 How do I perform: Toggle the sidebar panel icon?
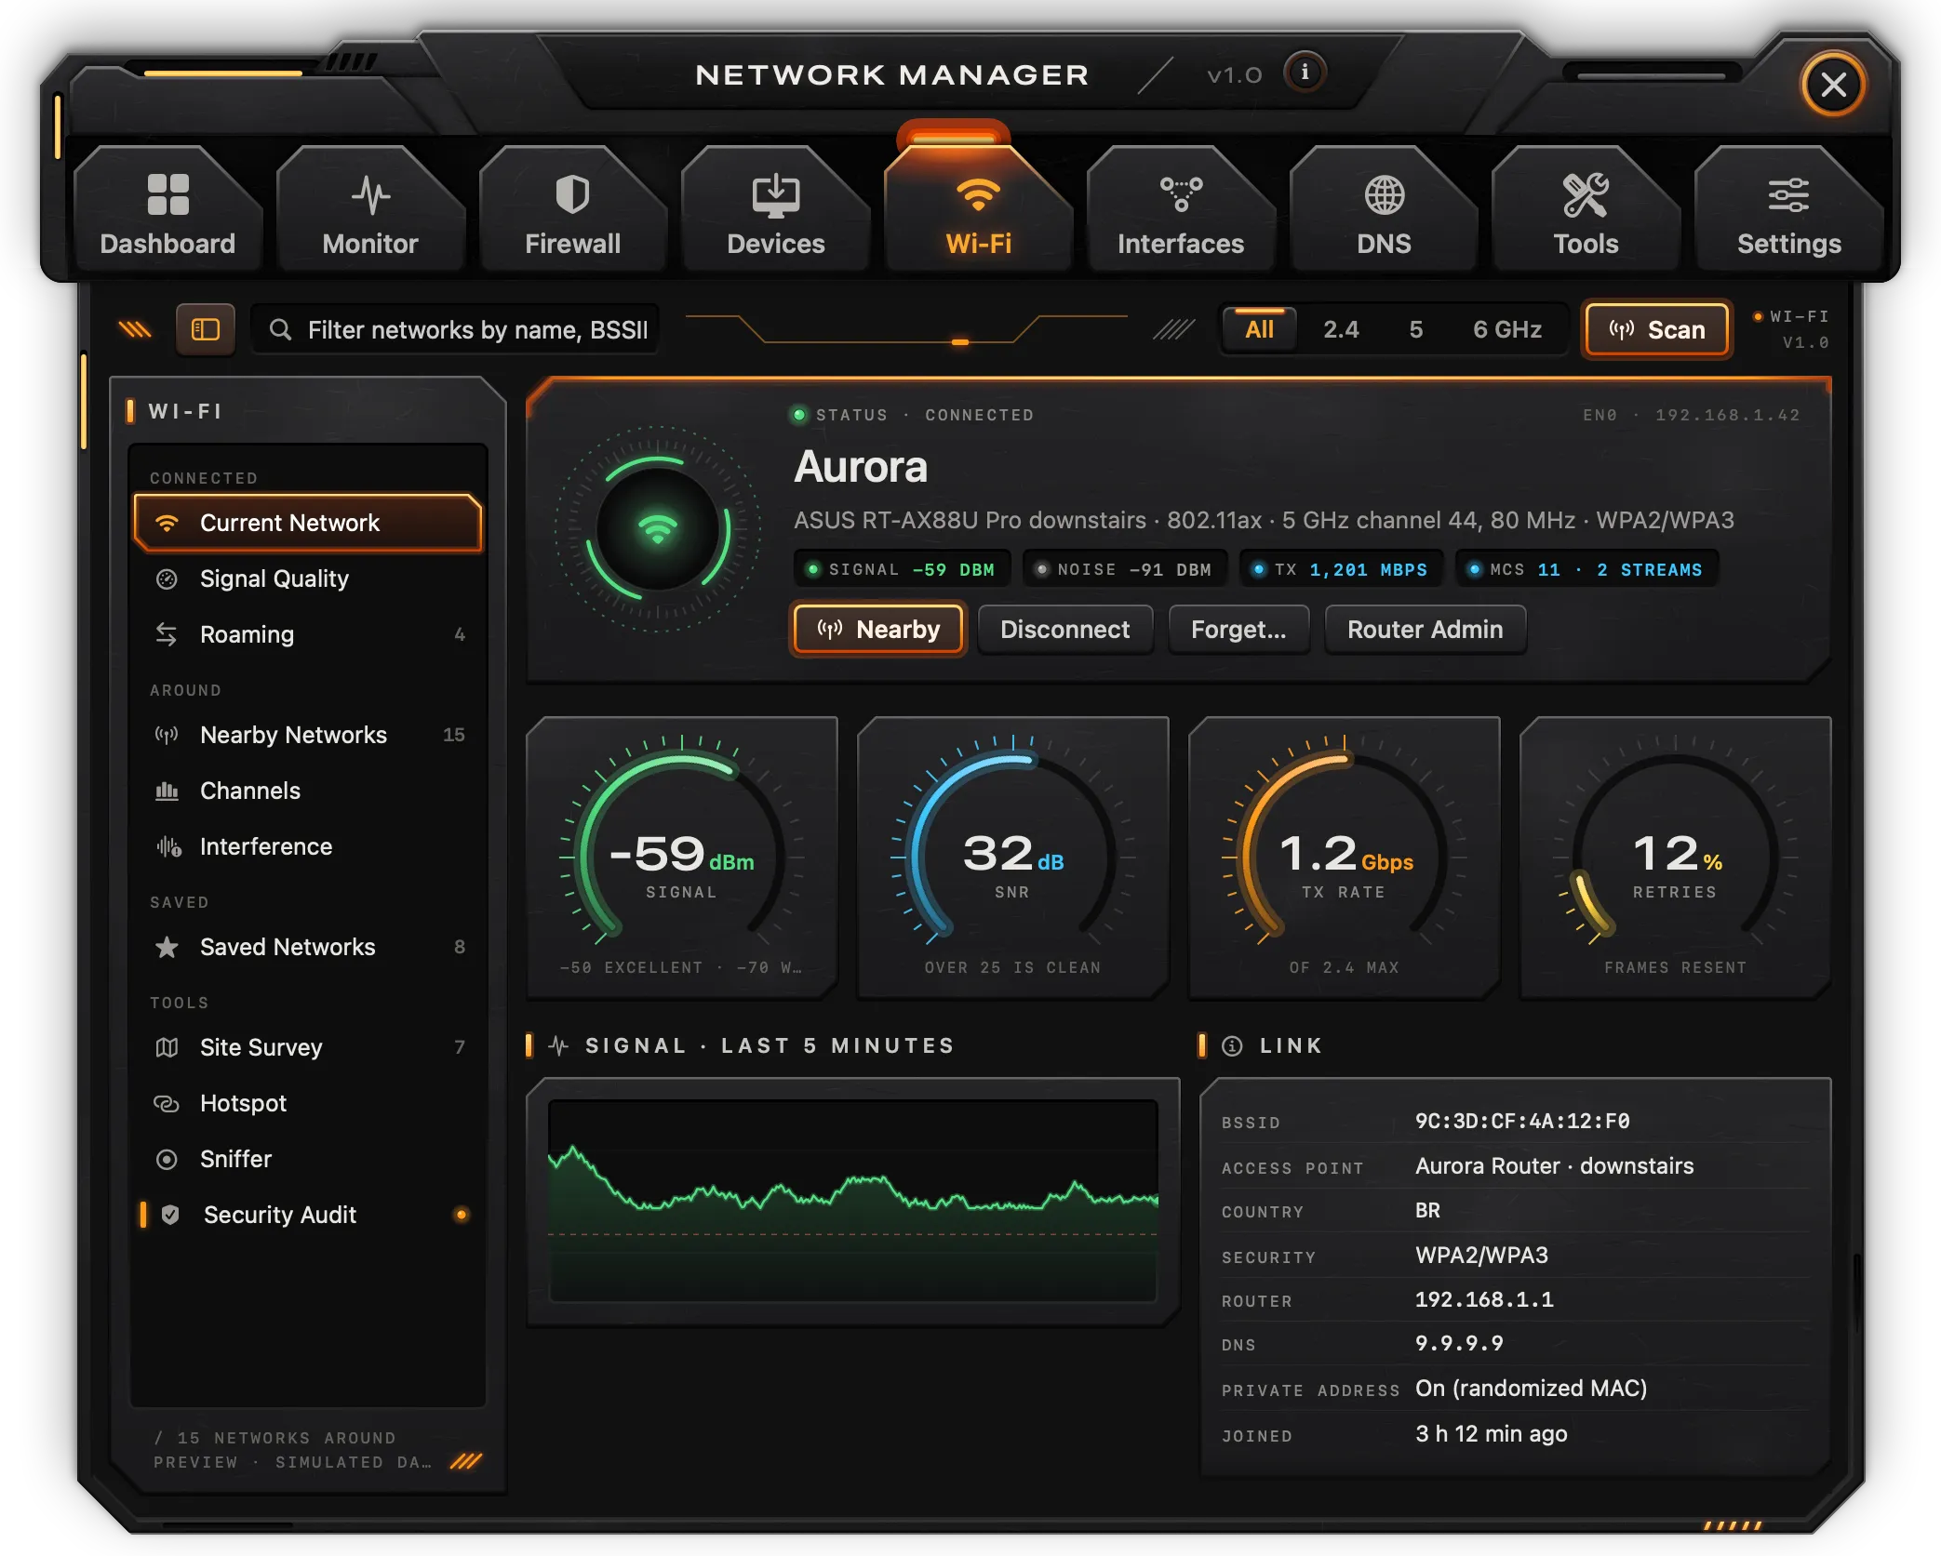tap(205, 329)
